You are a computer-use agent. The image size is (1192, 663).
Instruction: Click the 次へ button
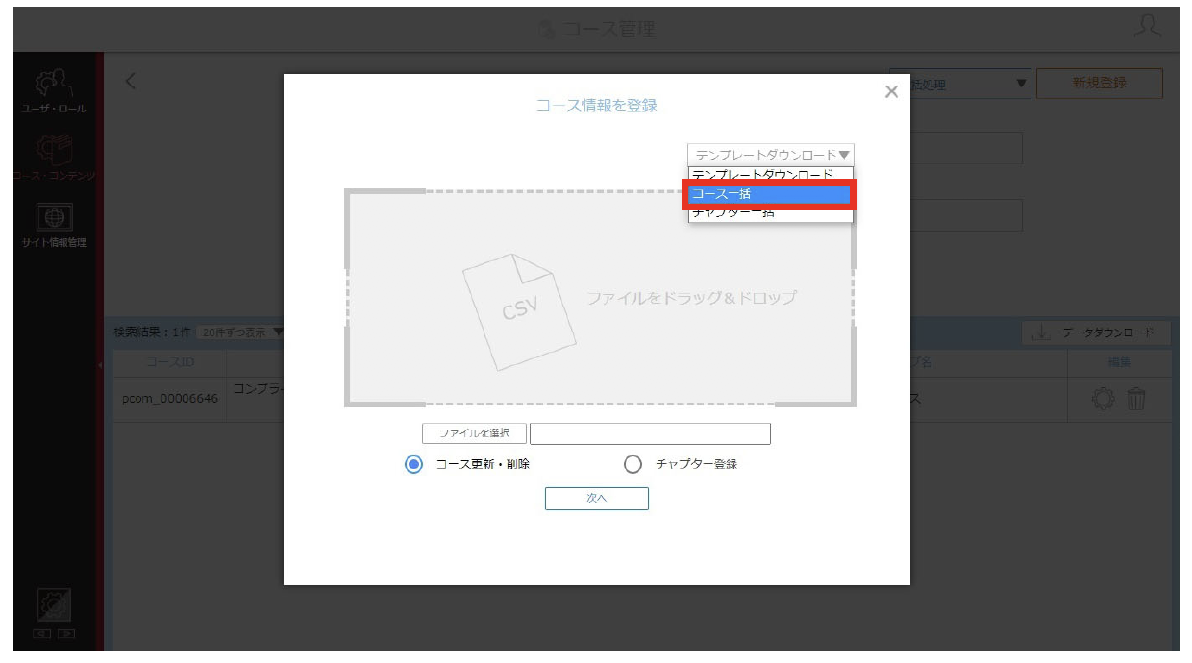pyautogui.click(x=597, y=499)
